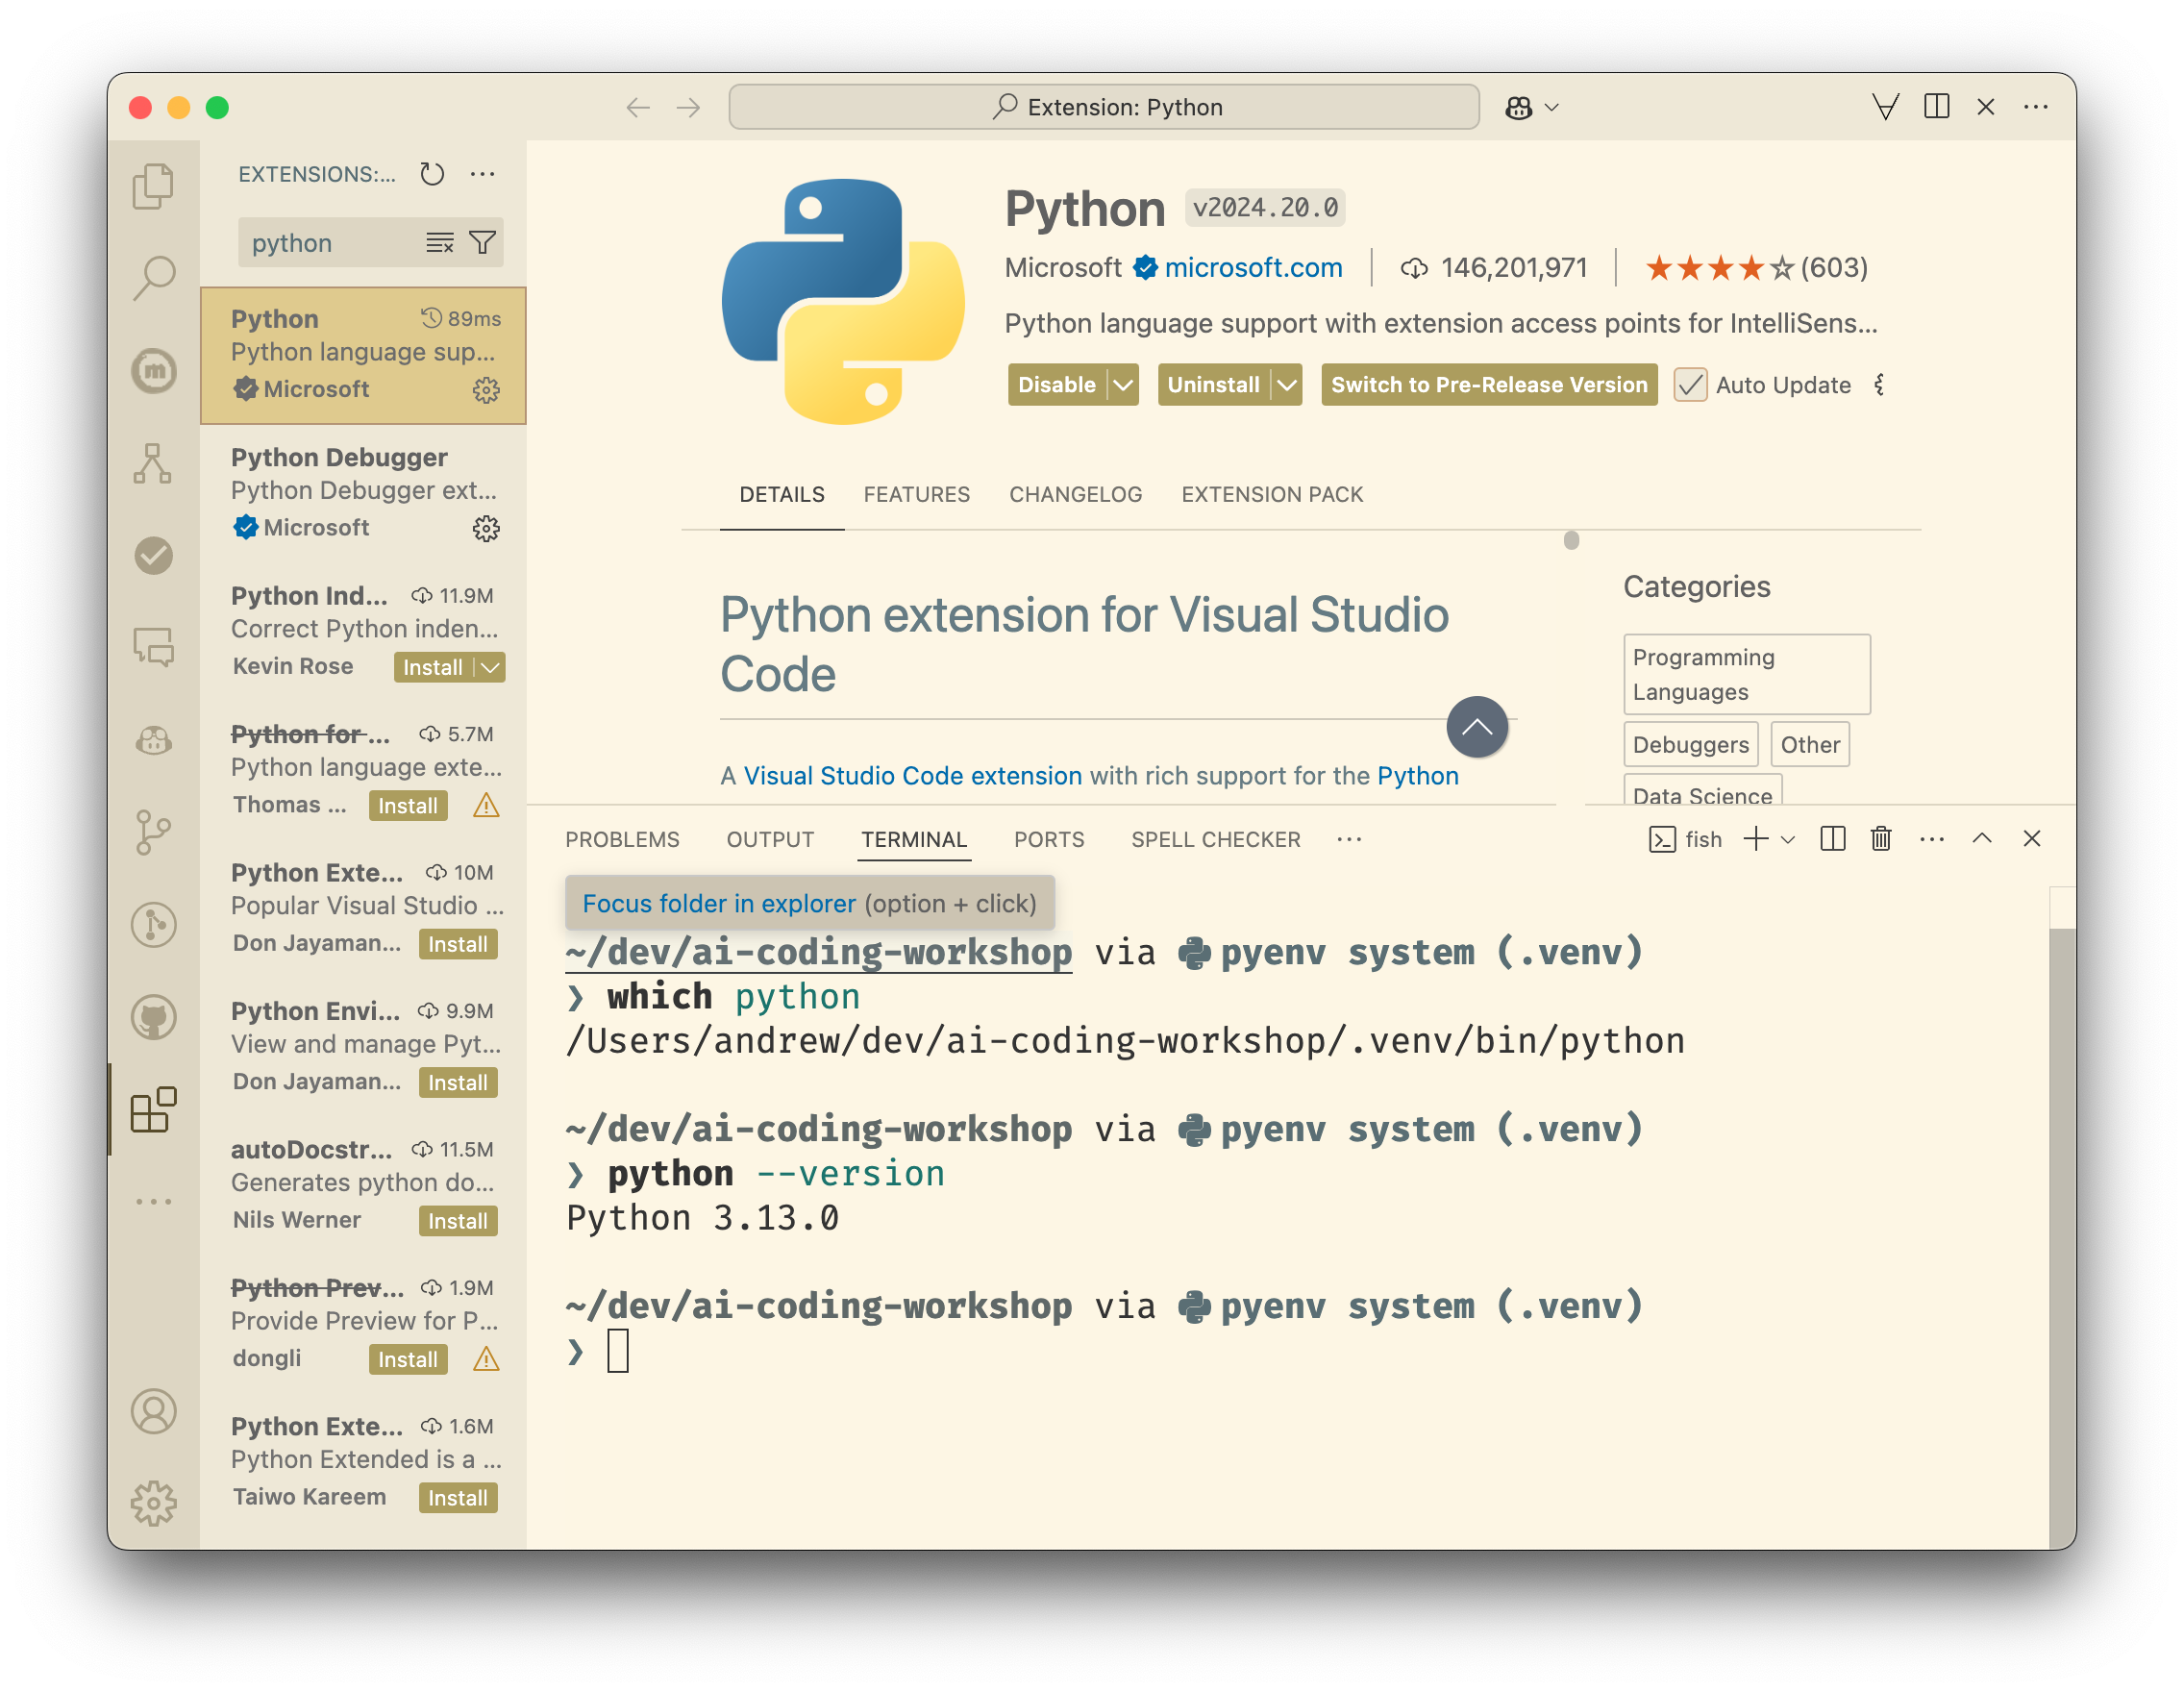Show more panel tabs ellipsis

pyautogui.click(x=1349, y=839)
